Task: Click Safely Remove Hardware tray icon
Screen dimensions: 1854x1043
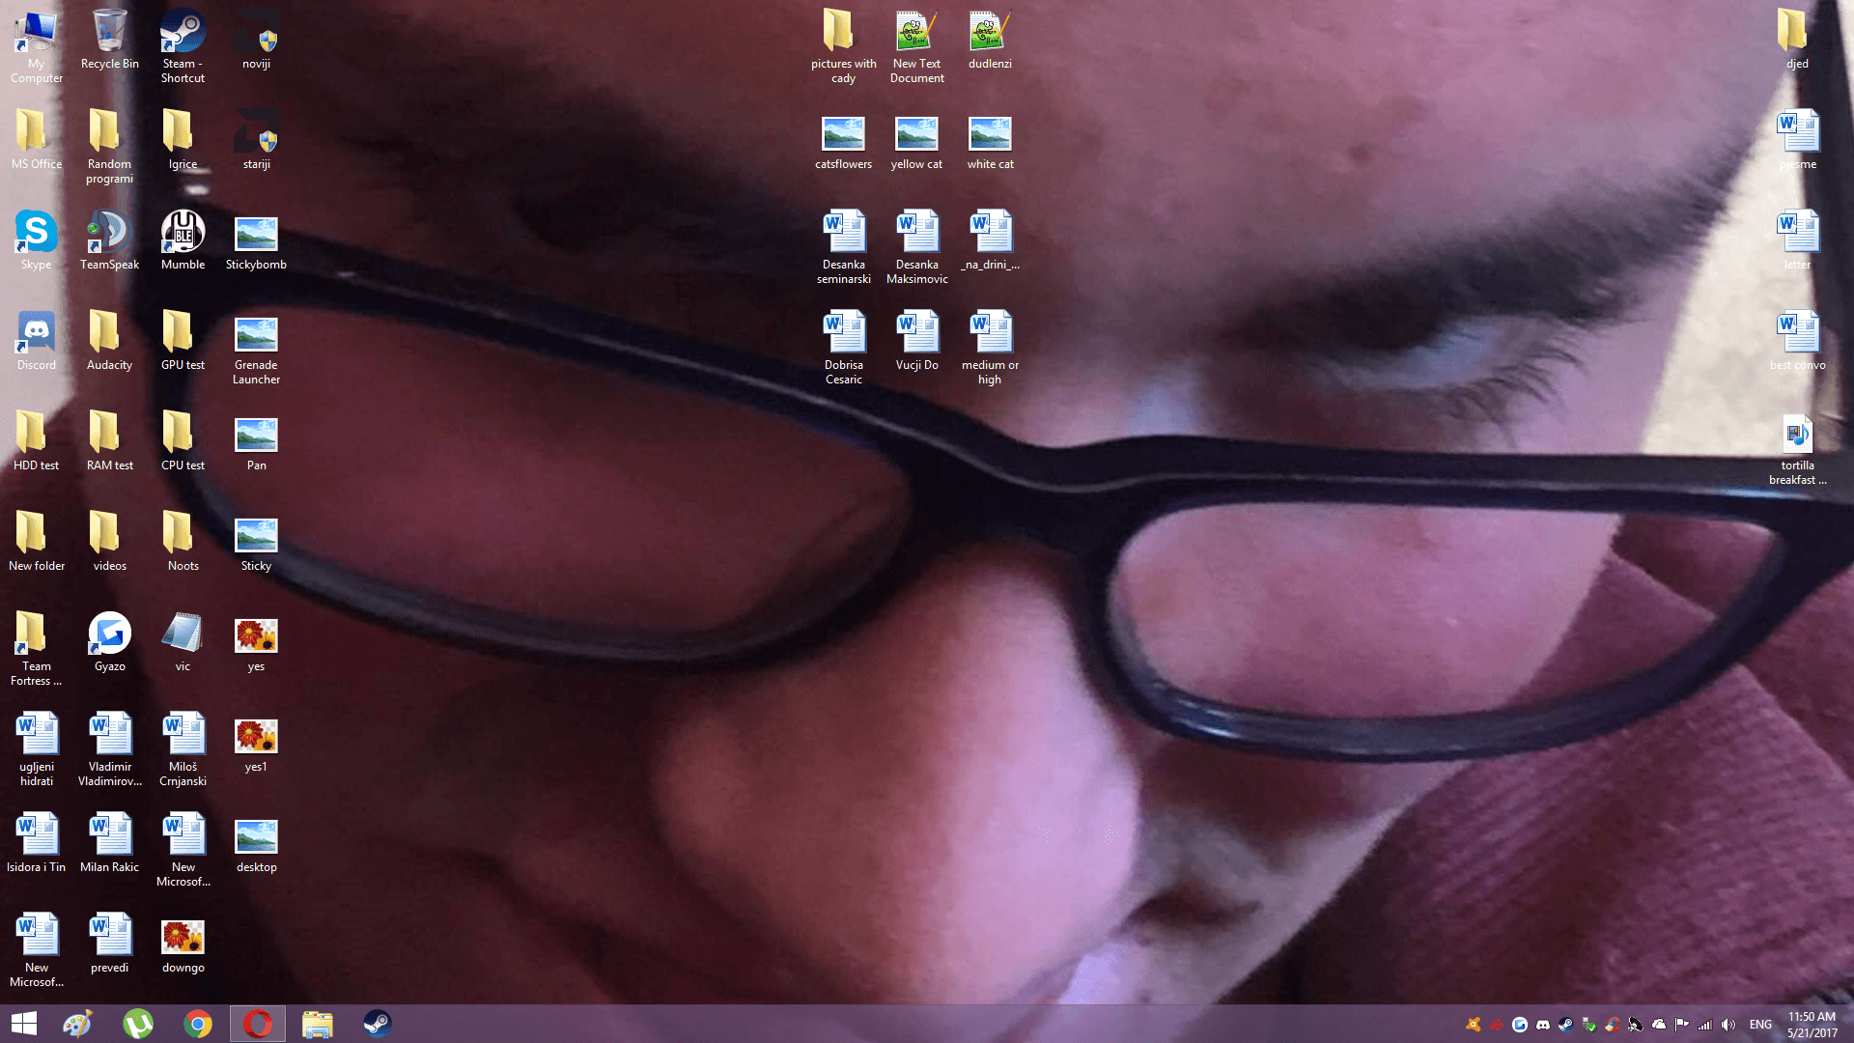Action: (1588, 1026)
